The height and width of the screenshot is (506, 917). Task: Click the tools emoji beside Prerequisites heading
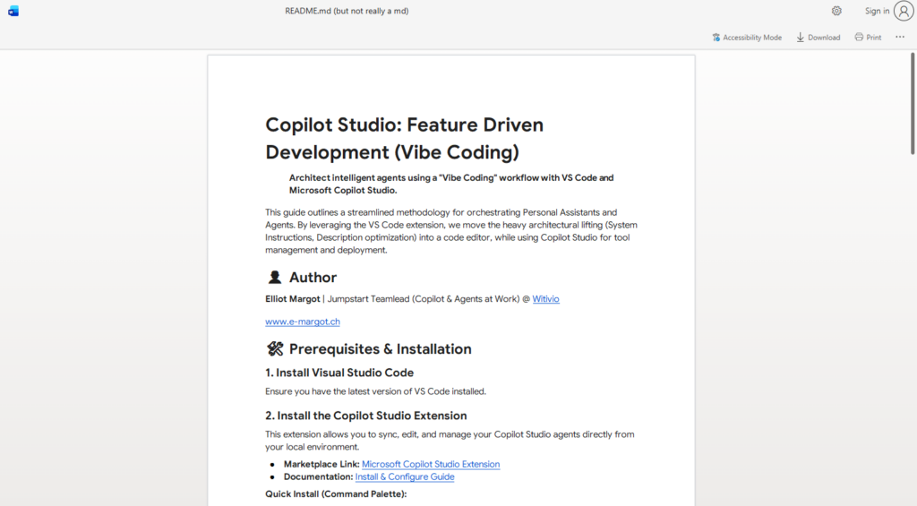pos(274,349)
